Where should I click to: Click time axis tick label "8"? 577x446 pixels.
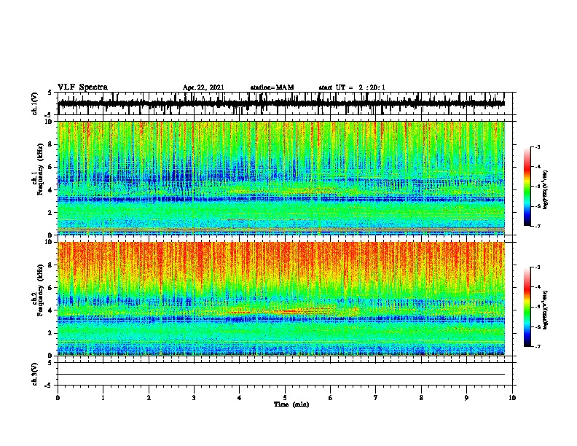(421, 398)
